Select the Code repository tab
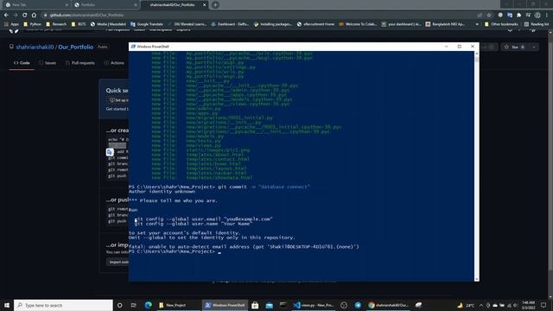Image resolution: width=553 pixels, height=311 pixels. coord(22,63)
